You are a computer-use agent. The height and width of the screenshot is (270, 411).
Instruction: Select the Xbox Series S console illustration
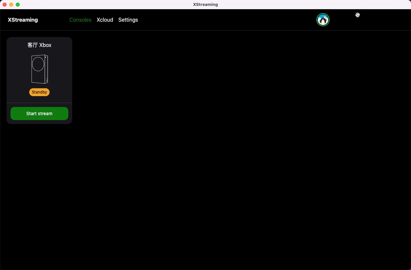click(x=39, y=69)
